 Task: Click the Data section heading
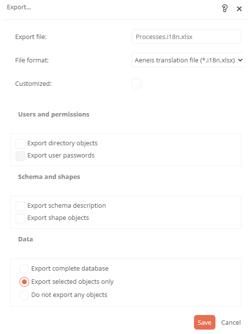tap(25, 239)
